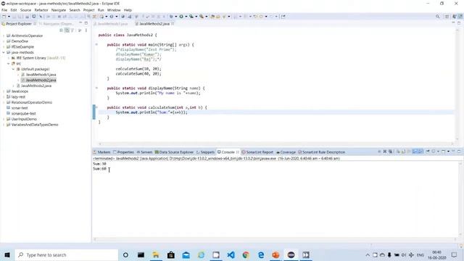This screenshot has height=261, width=464.
Task: Collapse the java-methods project
Action: coord(4,52)
